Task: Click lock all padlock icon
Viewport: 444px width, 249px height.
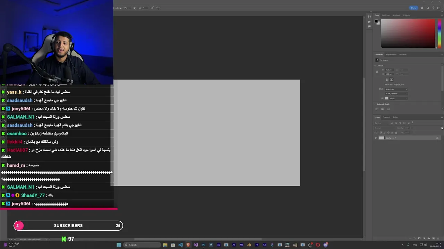Action: click(396, 133)
